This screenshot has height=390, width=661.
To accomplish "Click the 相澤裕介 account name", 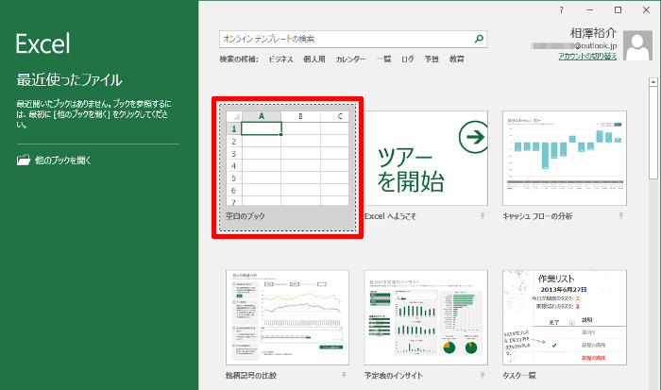I will tap(593, 32).
